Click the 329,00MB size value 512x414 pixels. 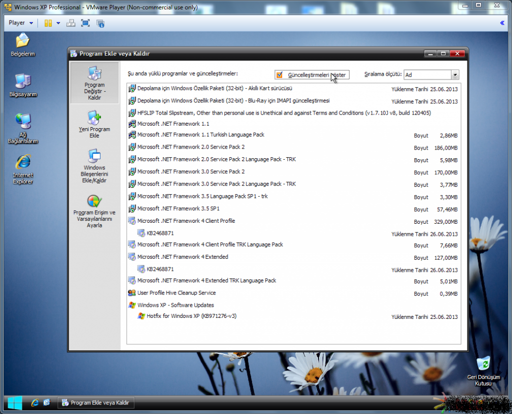coord(445,222)
